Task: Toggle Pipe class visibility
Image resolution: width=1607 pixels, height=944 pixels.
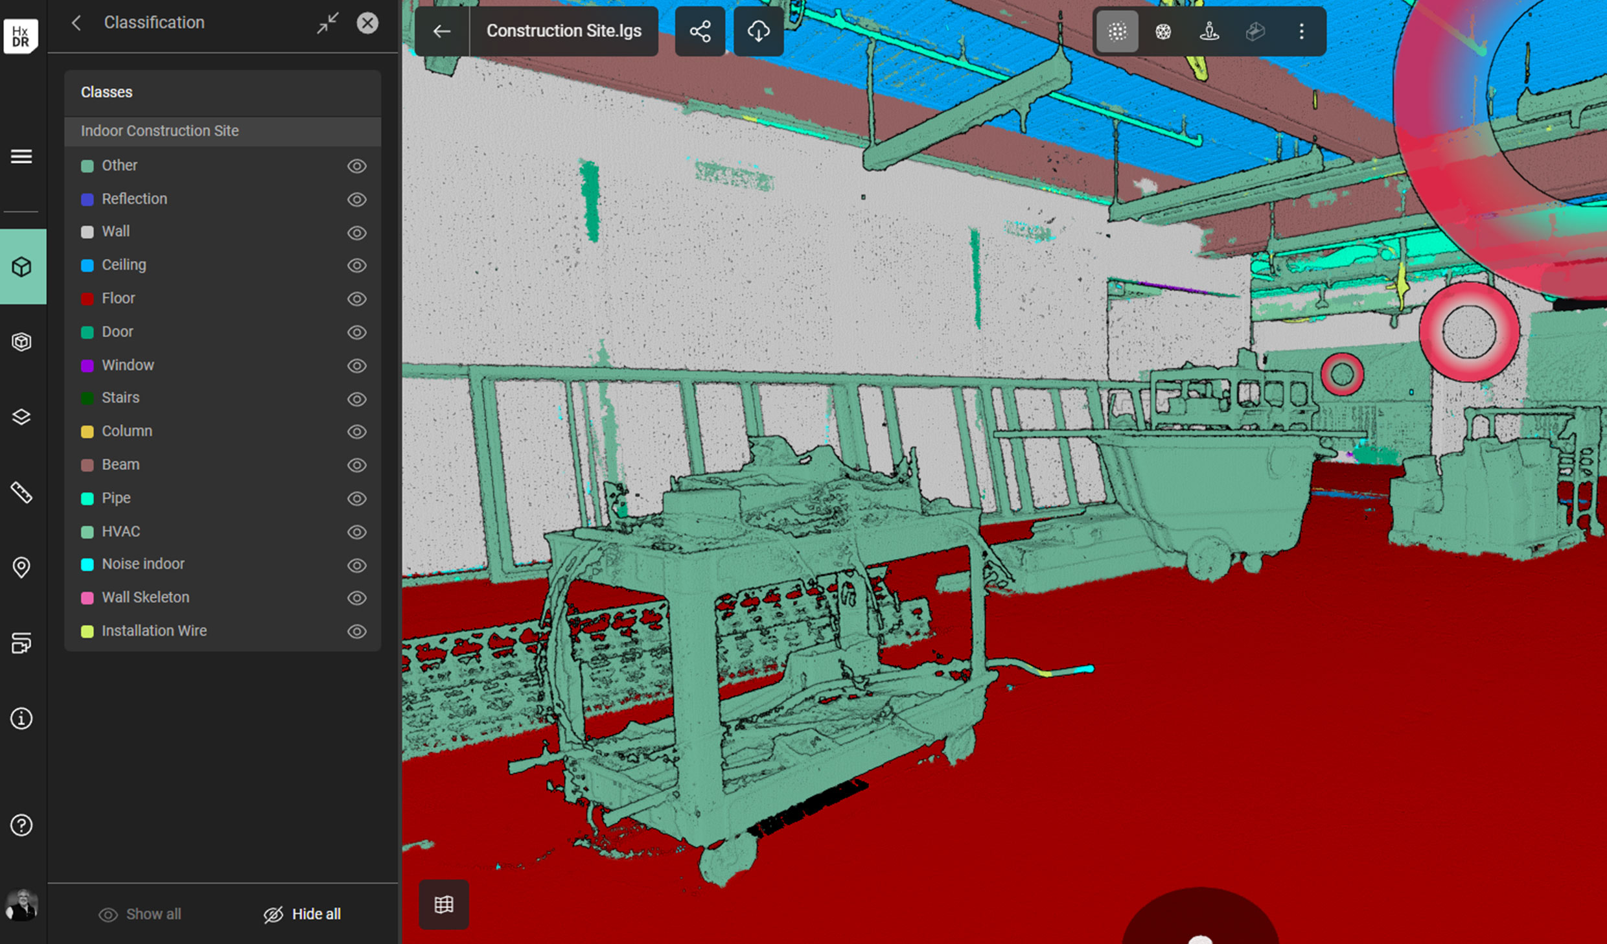Action: pyautogui.click(x=357, y=498)
